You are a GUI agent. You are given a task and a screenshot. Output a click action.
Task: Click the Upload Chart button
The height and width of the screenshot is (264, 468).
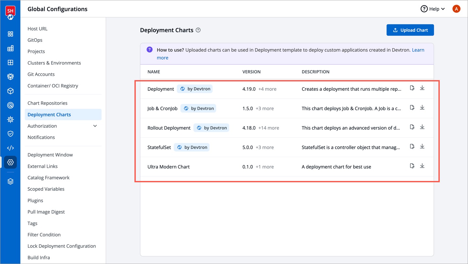(x=410, y=30)
